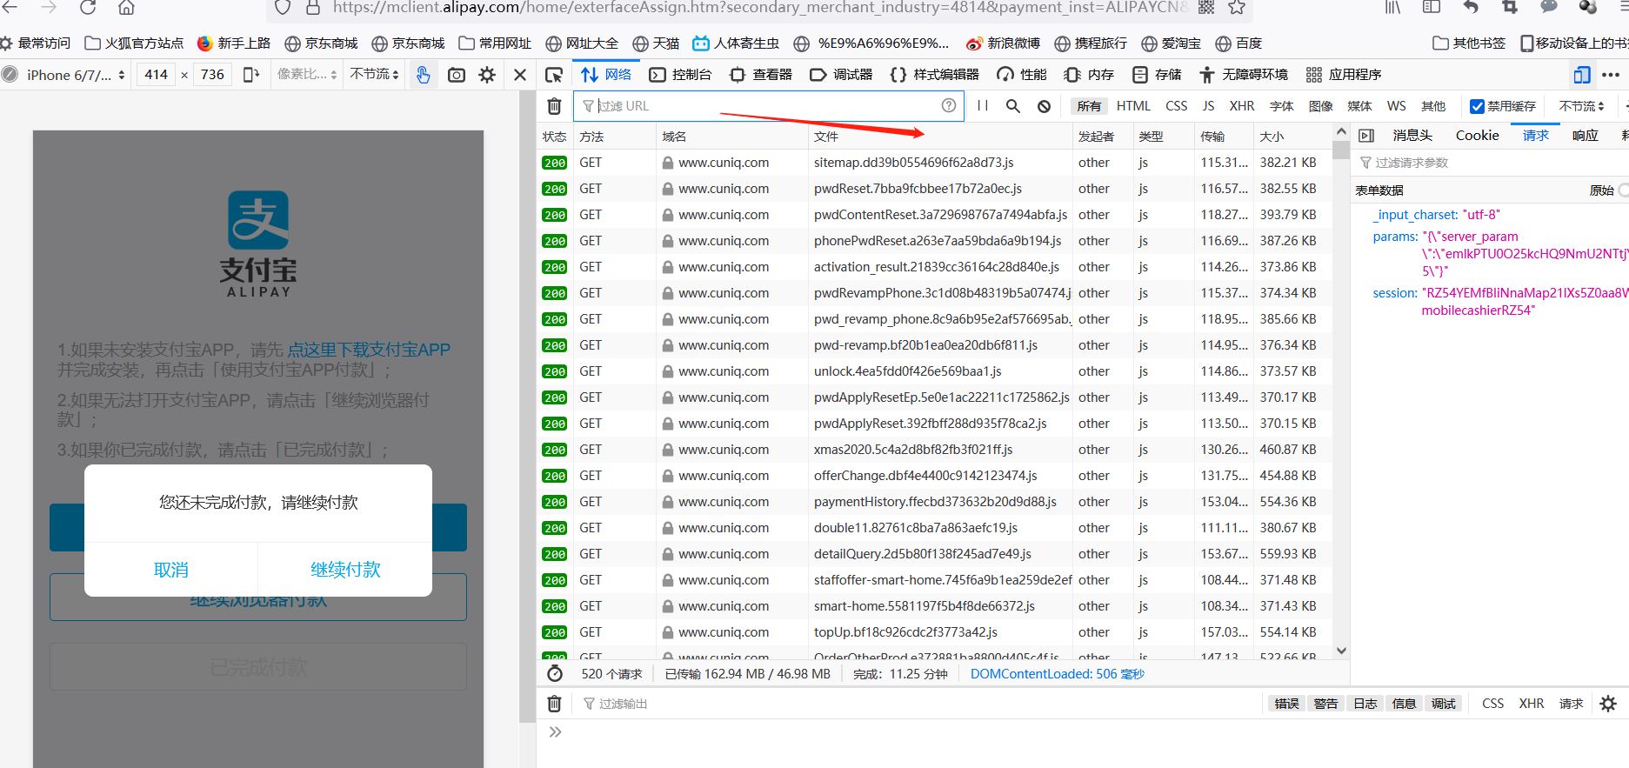Take a viewport screenshot camera icon
This screenshot has width=1629, height=768.
coord(457,75)
